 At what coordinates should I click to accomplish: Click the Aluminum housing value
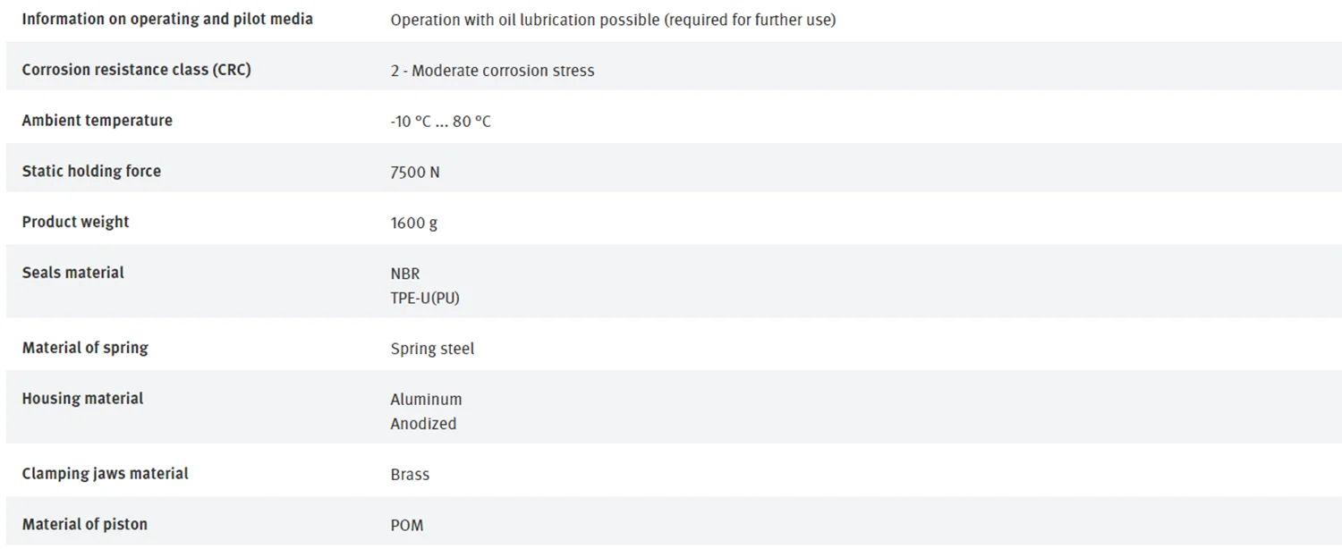coord(426,400)
